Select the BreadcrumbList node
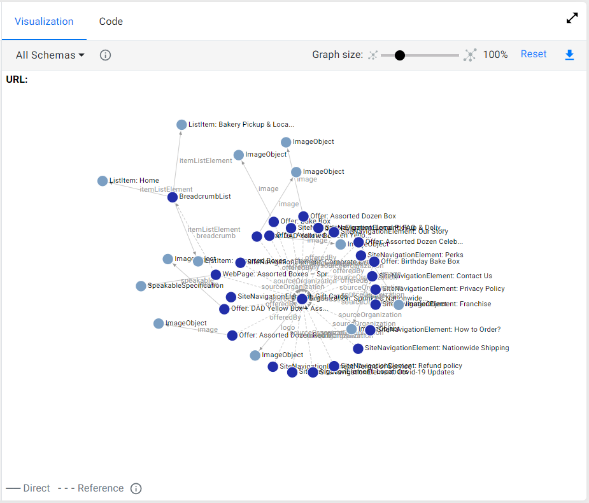 coord(173,197)
